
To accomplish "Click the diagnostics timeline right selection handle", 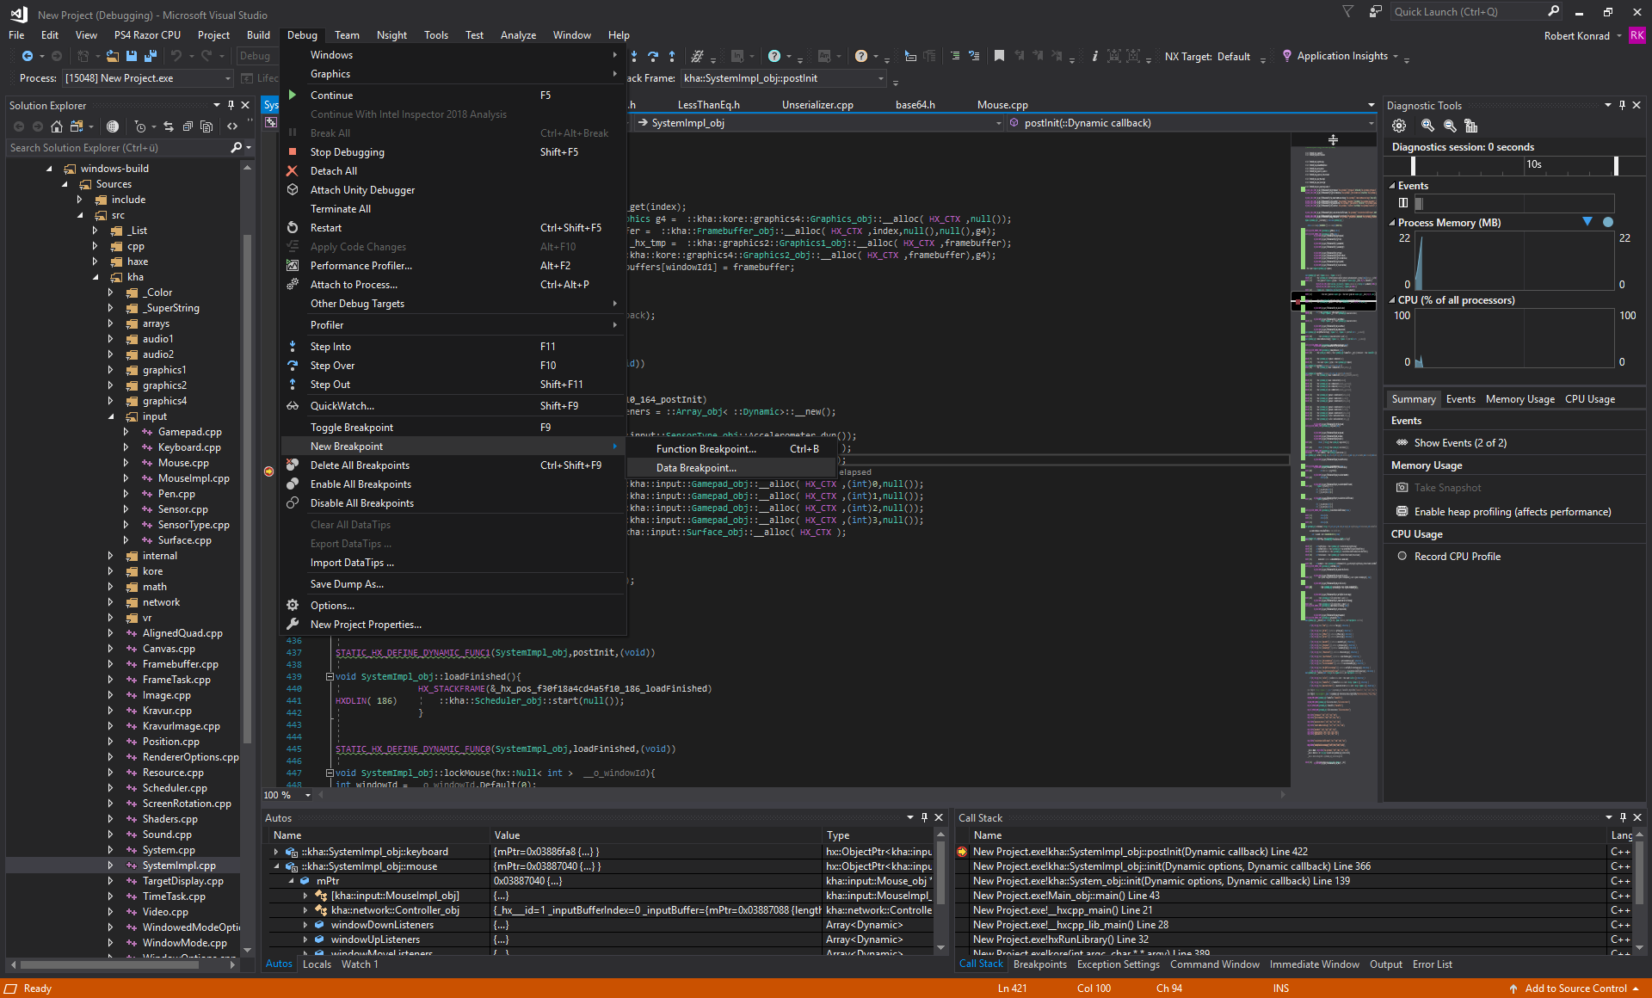I will pyautogui.click(x=1616, y=165).
